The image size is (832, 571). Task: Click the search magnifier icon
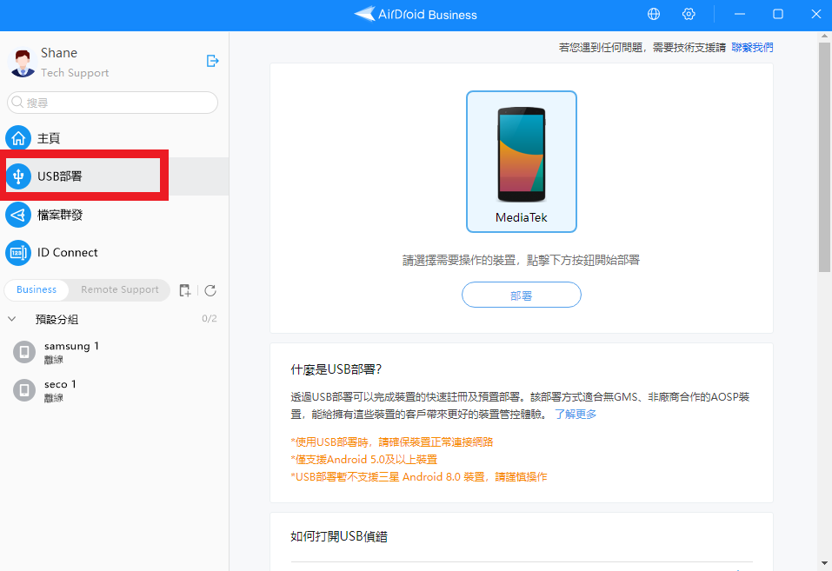click(x=17, y=102)
